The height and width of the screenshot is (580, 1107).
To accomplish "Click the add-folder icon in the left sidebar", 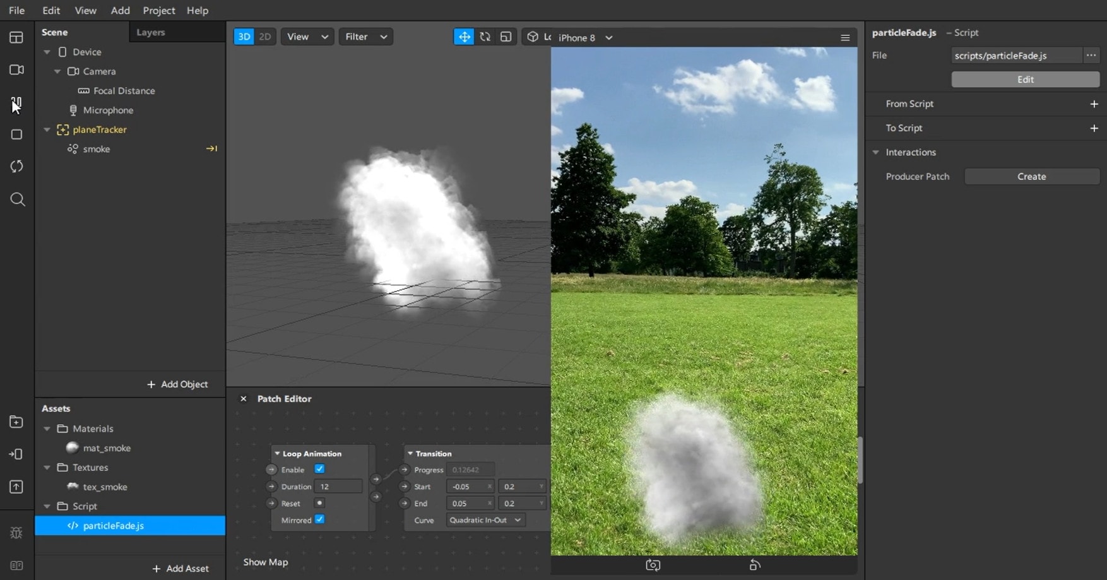I will pos(16,422).
